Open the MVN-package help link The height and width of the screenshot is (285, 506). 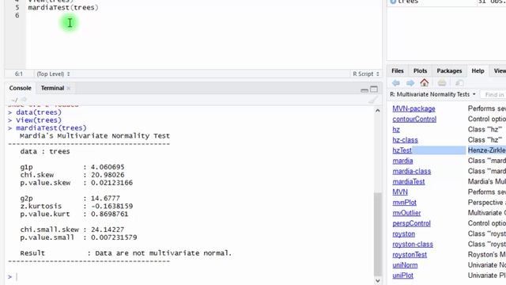pos(413,108)
